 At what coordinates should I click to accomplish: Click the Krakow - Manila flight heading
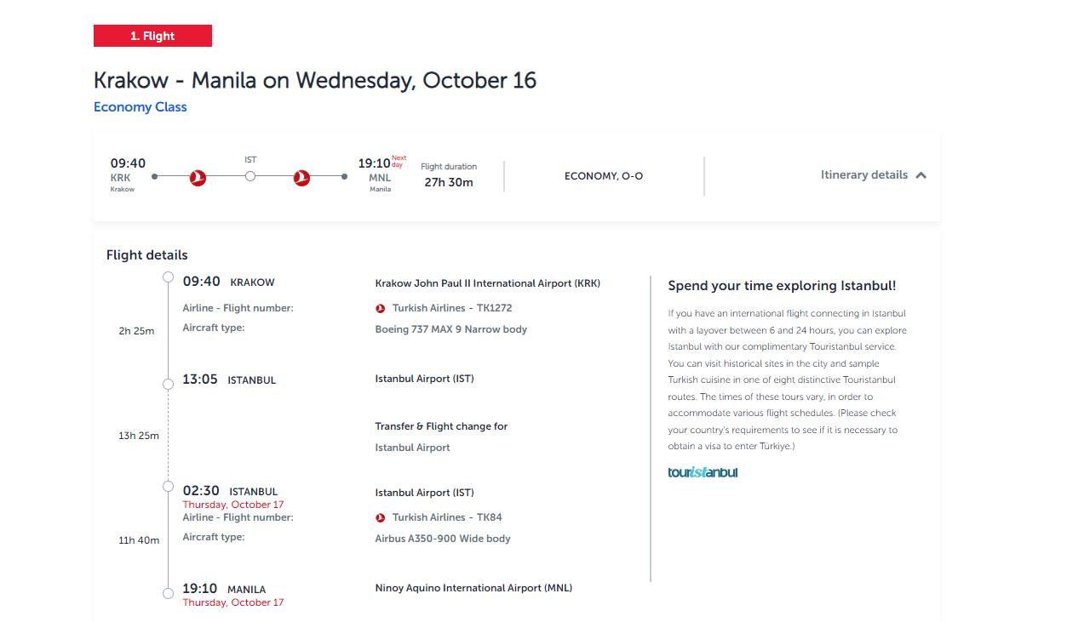point(315,81)
